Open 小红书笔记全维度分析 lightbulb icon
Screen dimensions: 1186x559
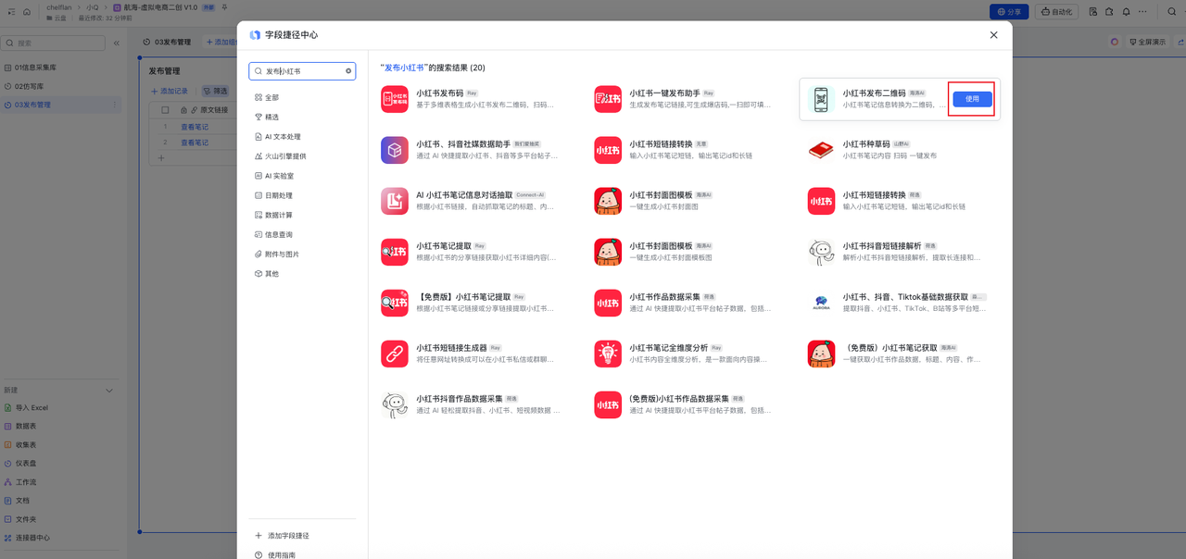click(x=608, y=354)
